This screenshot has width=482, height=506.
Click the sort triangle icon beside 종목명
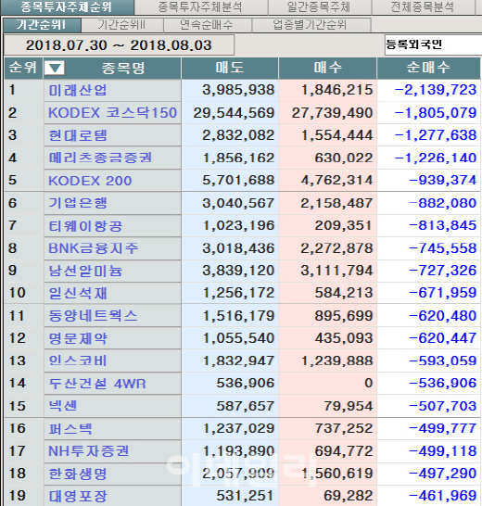click(55, 68)
